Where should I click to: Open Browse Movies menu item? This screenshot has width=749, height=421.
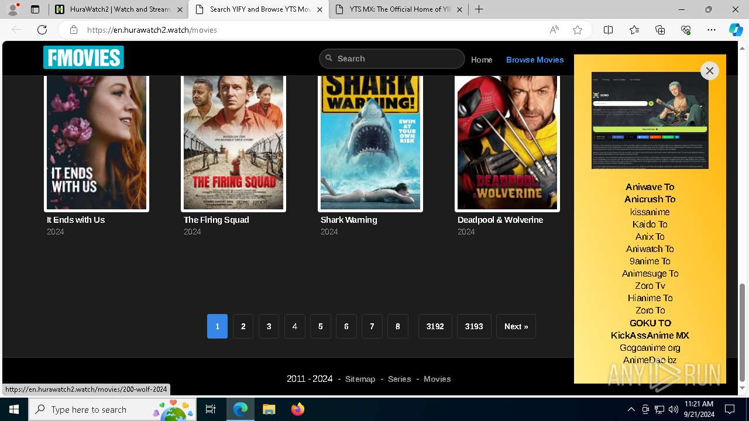coord(535,60)
